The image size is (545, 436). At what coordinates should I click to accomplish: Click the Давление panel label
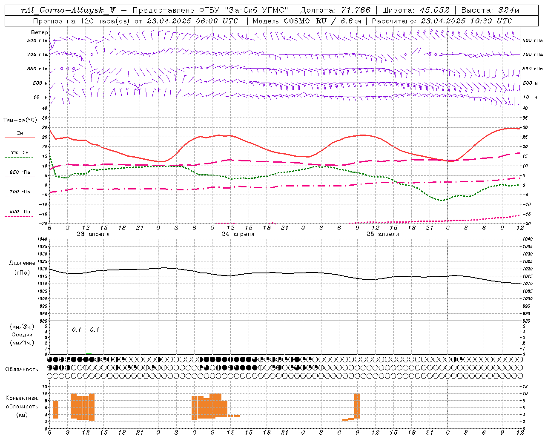coord(22,263)
